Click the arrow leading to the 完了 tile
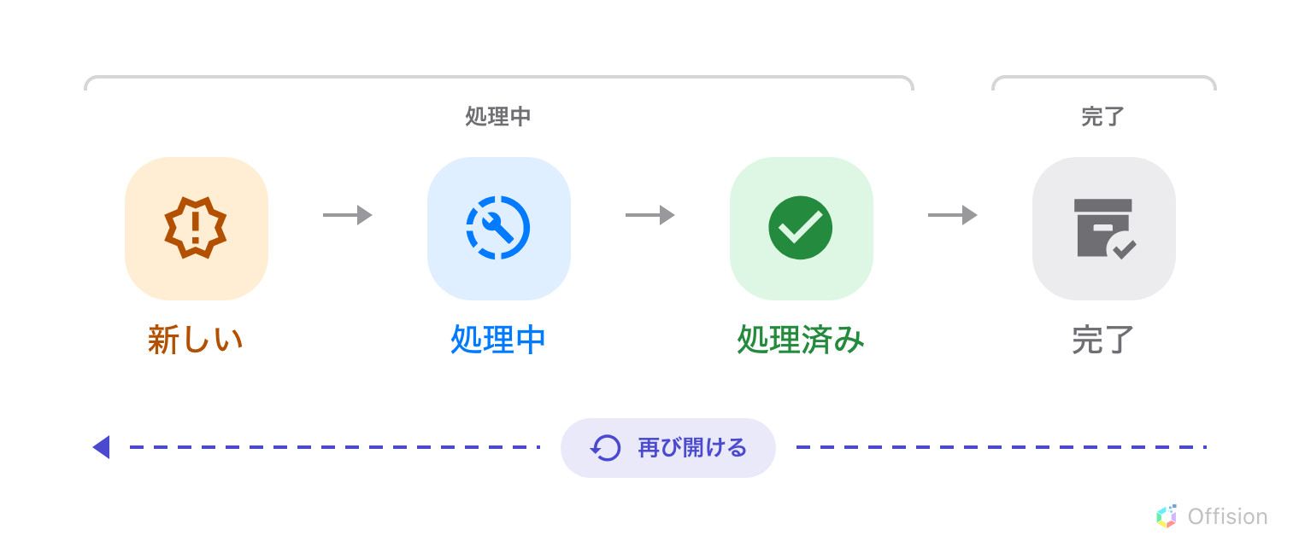Viewport: 1299px width, 553px height. pyautogui.click(x=953, y=215)
